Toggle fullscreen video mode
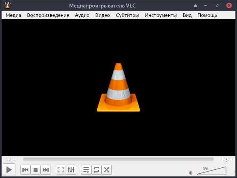 [x=61, y=170]
